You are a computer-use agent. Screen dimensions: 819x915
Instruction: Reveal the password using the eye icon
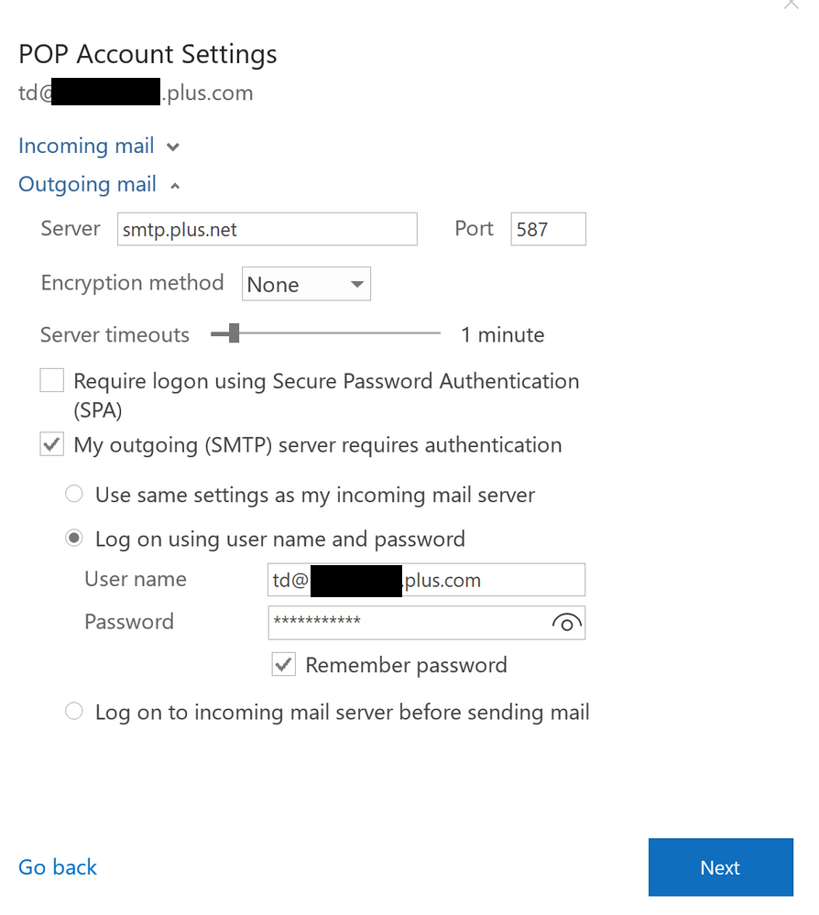[566, 623]
